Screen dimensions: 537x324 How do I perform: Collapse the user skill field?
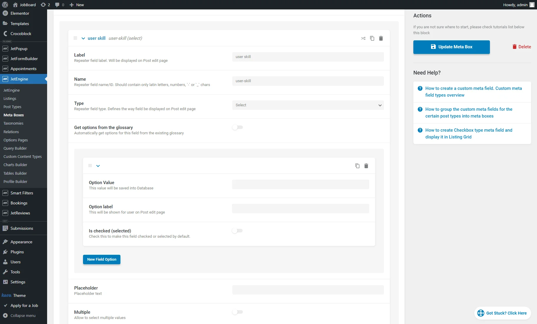[83, 38]
